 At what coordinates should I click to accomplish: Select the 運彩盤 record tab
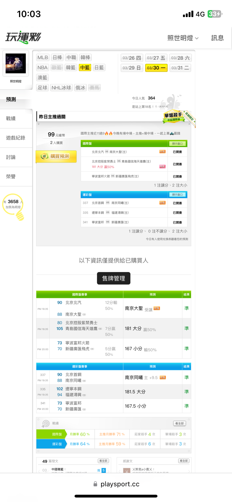click(52, 444)
